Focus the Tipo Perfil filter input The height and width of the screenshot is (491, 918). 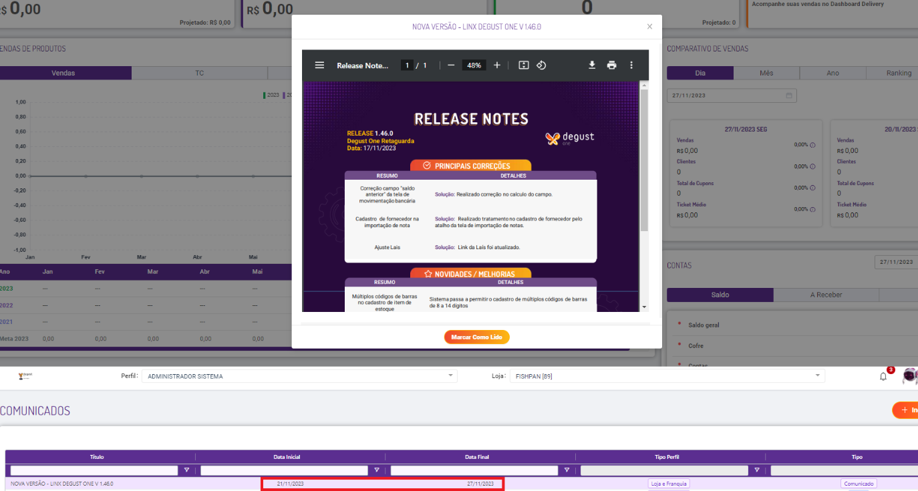pyautogui.click(x=664, y=470)
